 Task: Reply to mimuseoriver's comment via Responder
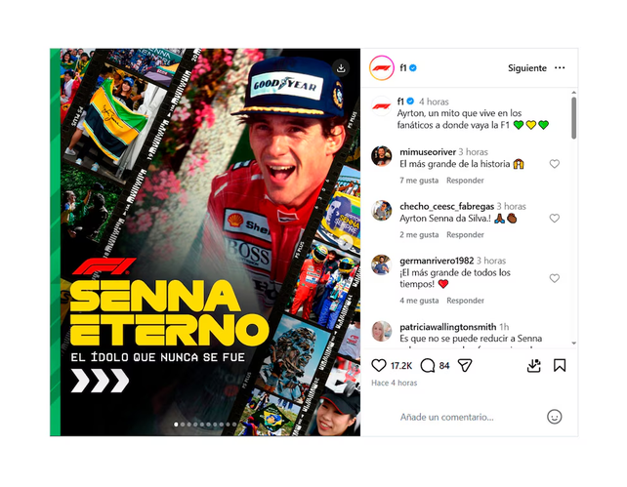point(465,181)
